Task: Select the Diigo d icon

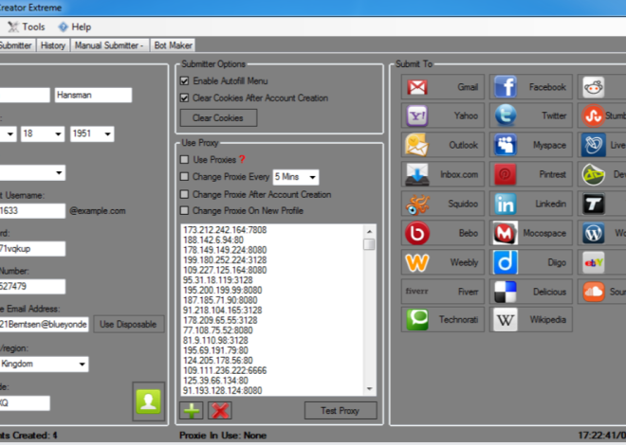Action: point(506,262)
